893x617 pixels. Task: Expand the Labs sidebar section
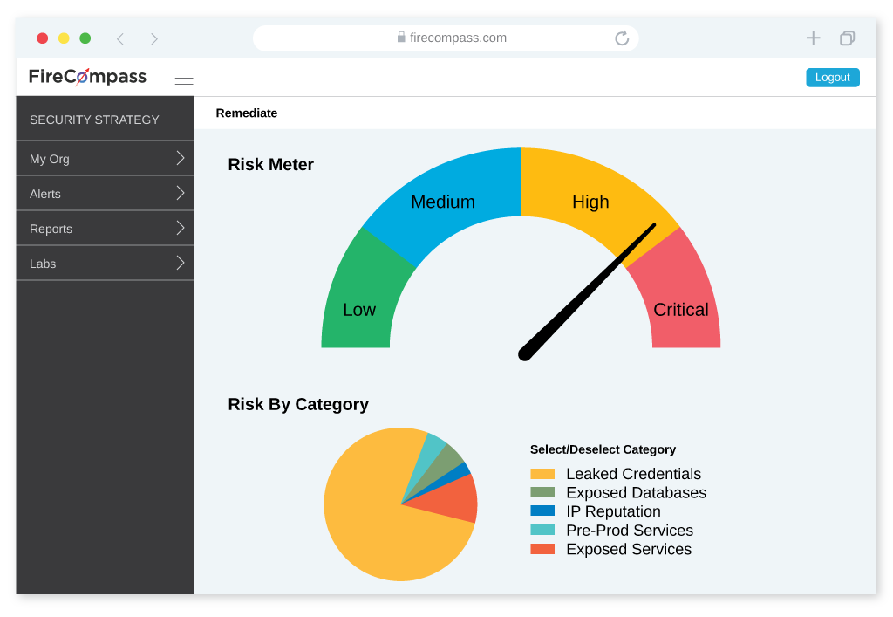click(105, 264)
